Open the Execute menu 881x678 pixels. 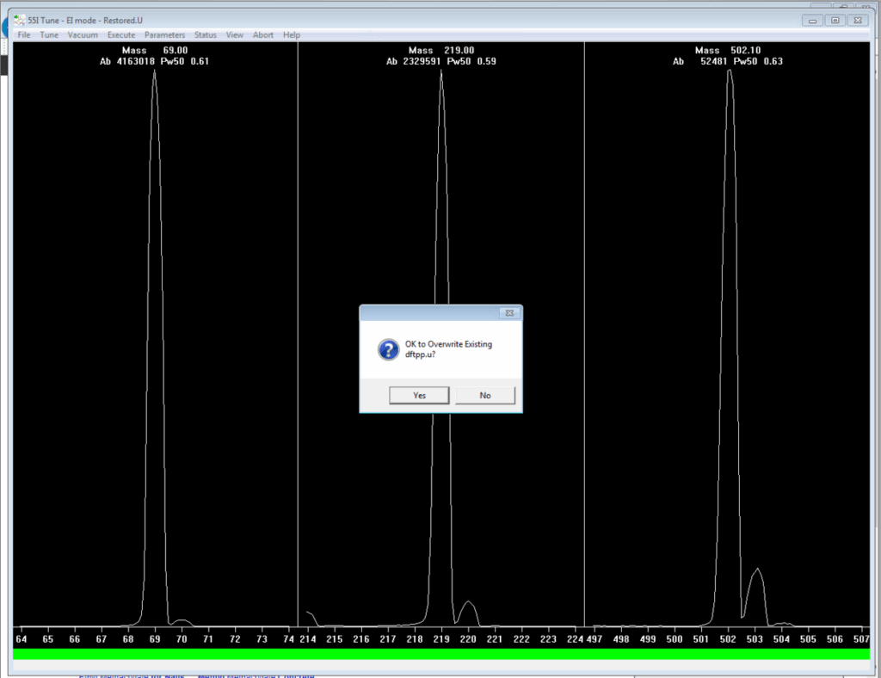[x=120, y=34]
